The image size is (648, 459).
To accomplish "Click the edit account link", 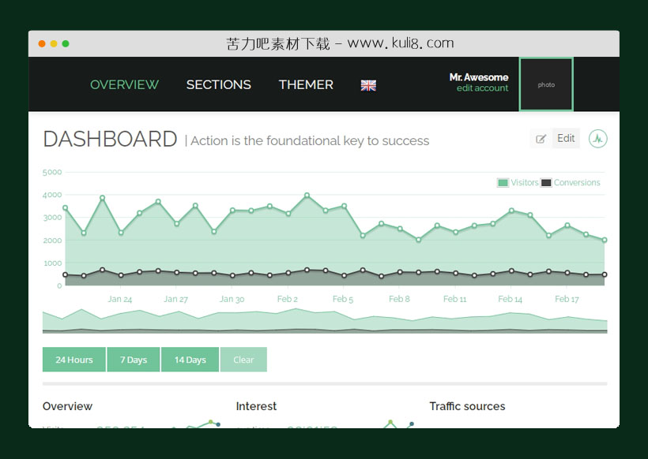I will pos(482,88).
